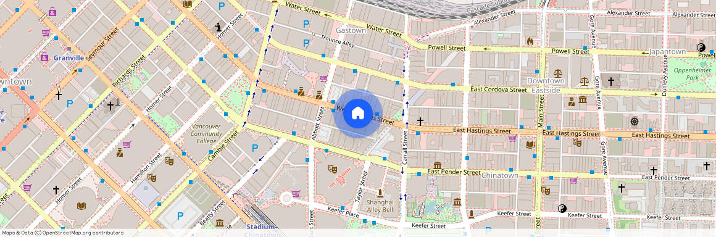Screen dimensions: 716x237
Task: Select the dharma wheel temple icon
Action: click(635, 122)
